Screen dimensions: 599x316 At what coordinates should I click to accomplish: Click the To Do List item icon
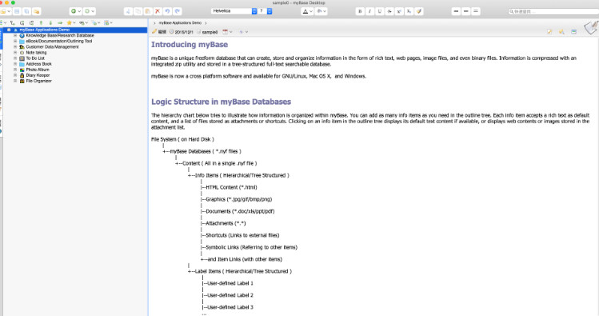click(22, 58)
